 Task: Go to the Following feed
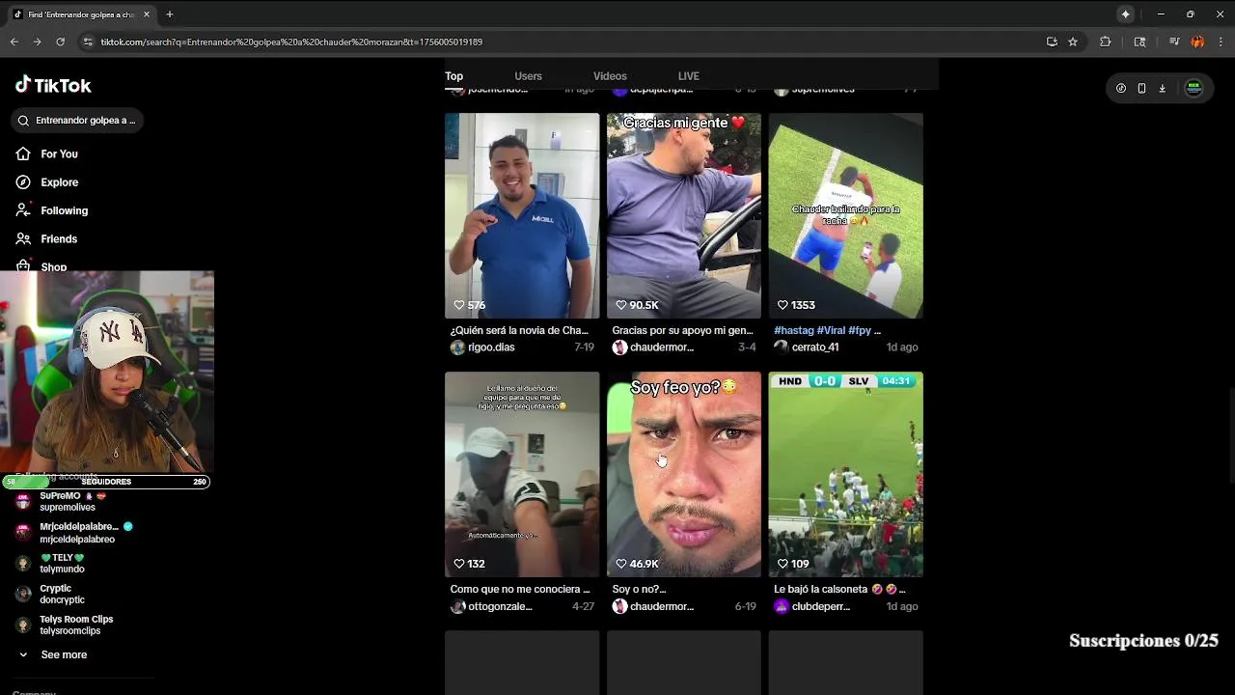(64, 210)
